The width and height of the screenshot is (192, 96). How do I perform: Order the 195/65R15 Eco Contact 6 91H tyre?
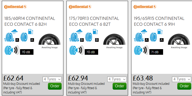[184, 86]
